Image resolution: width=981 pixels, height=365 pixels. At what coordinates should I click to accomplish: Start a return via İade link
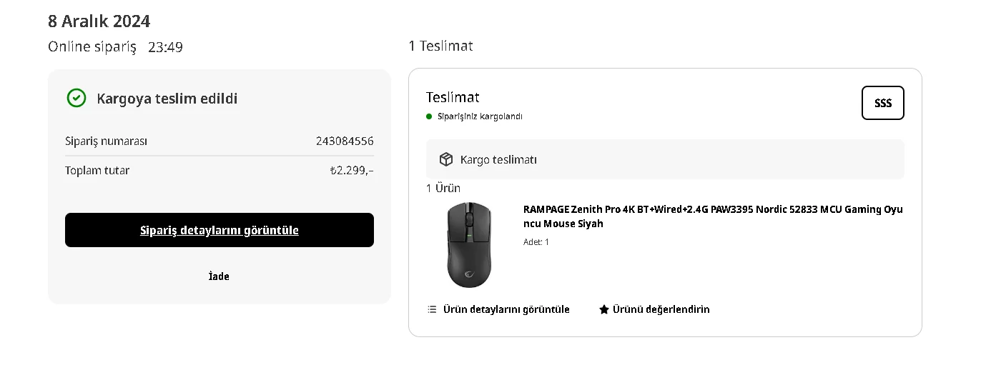[x=219, y=276]
